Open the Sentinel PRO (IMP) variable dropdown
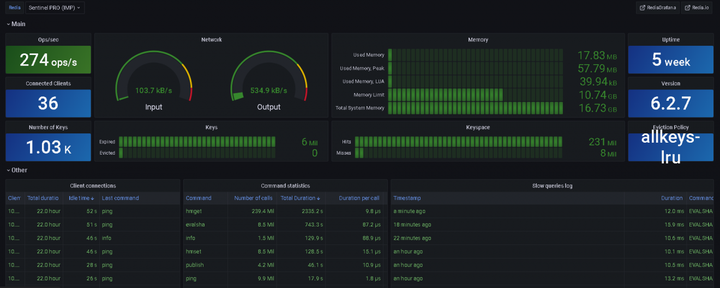The width and height of the screenshot is (720, 288). 55,8
